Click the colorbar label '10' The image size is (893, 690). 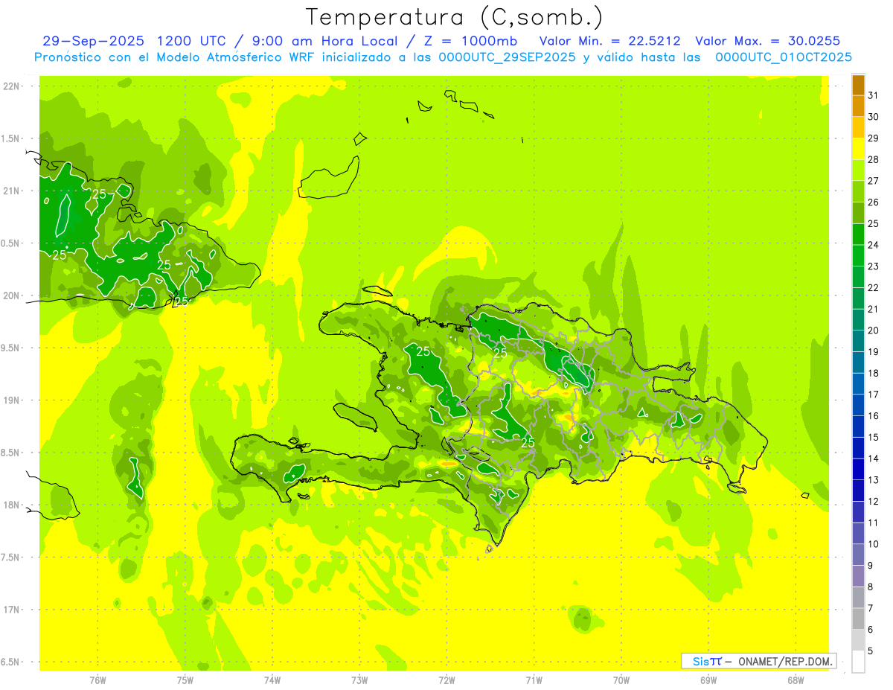pyautogui.click(x=874, y=544)
